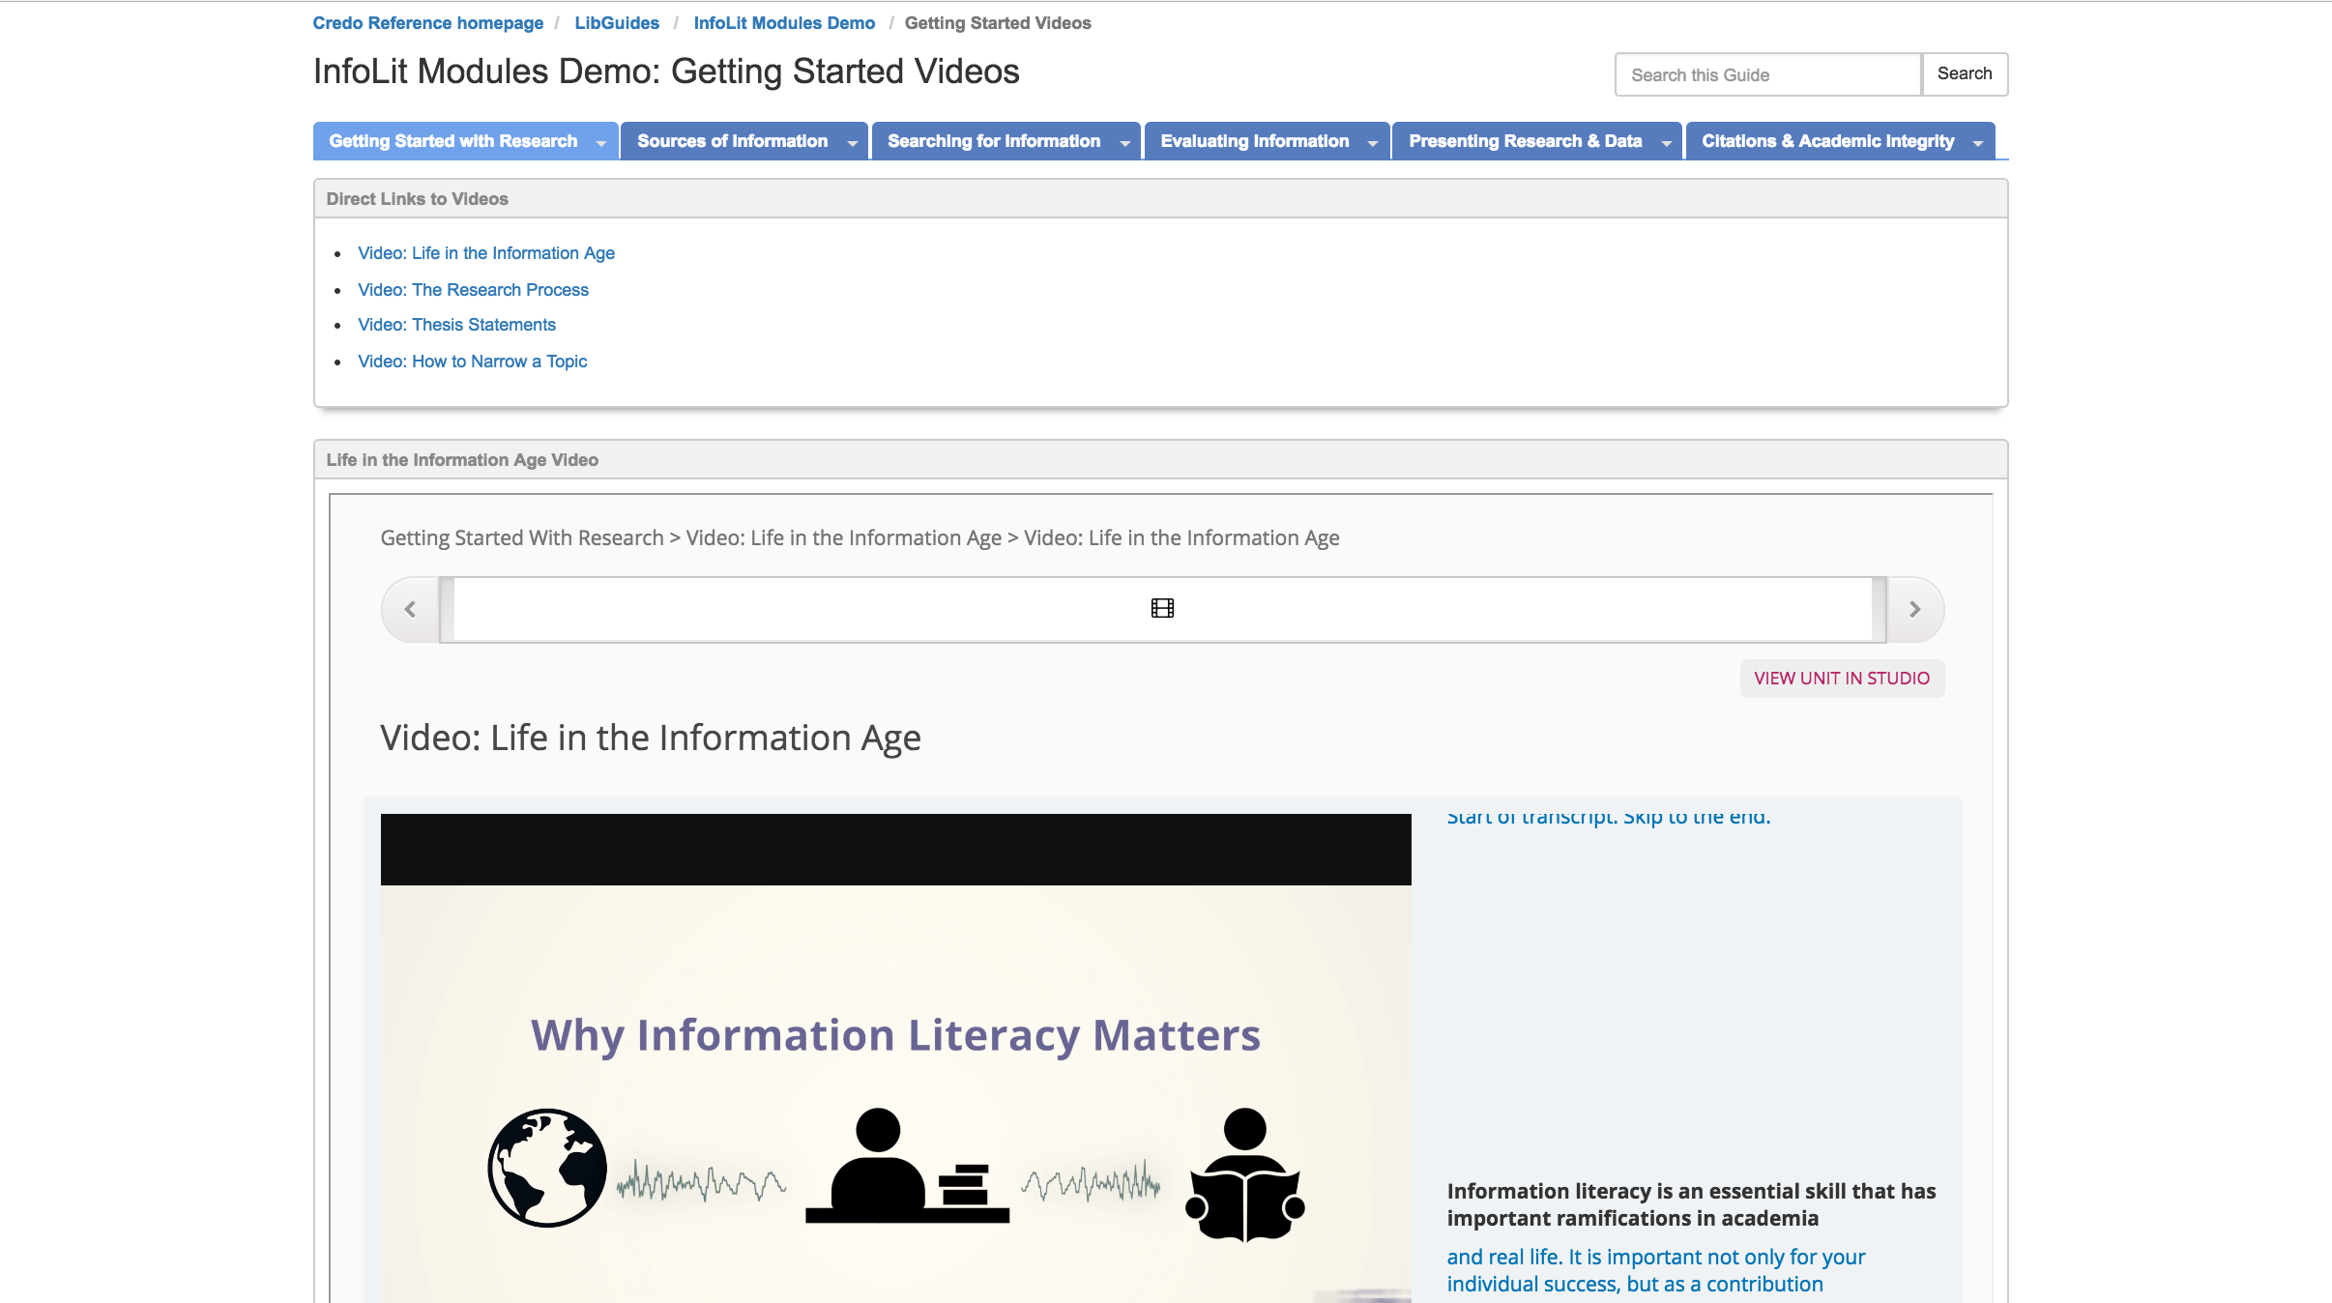Jump to transcript line 'and real life. It is important'

tap(1656, 1270)
